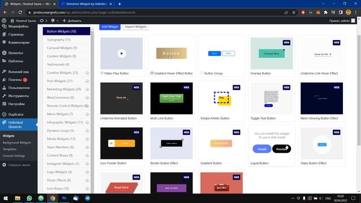Switch to Elementor Widgets by Unlimited tab
361x203 pixels.
click(86, 4)
